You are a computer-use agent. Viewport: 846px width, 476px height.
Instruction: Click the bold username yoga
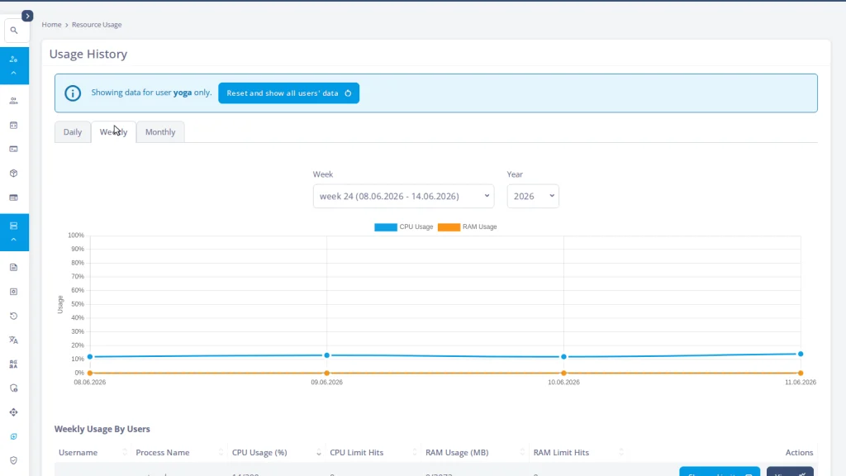(x=183, y=93)
